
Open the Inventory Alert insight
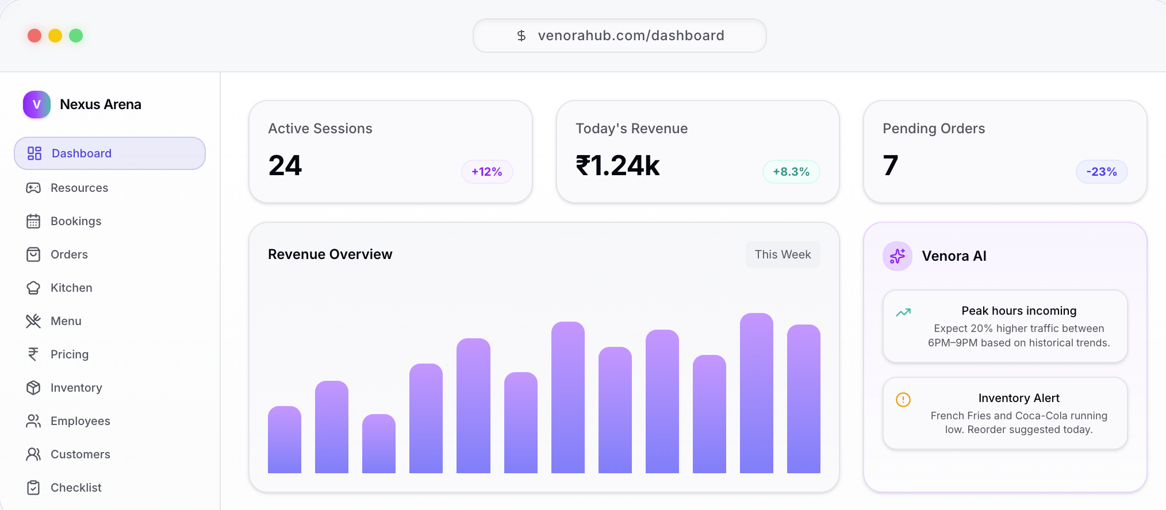(x=1005, y=414)
